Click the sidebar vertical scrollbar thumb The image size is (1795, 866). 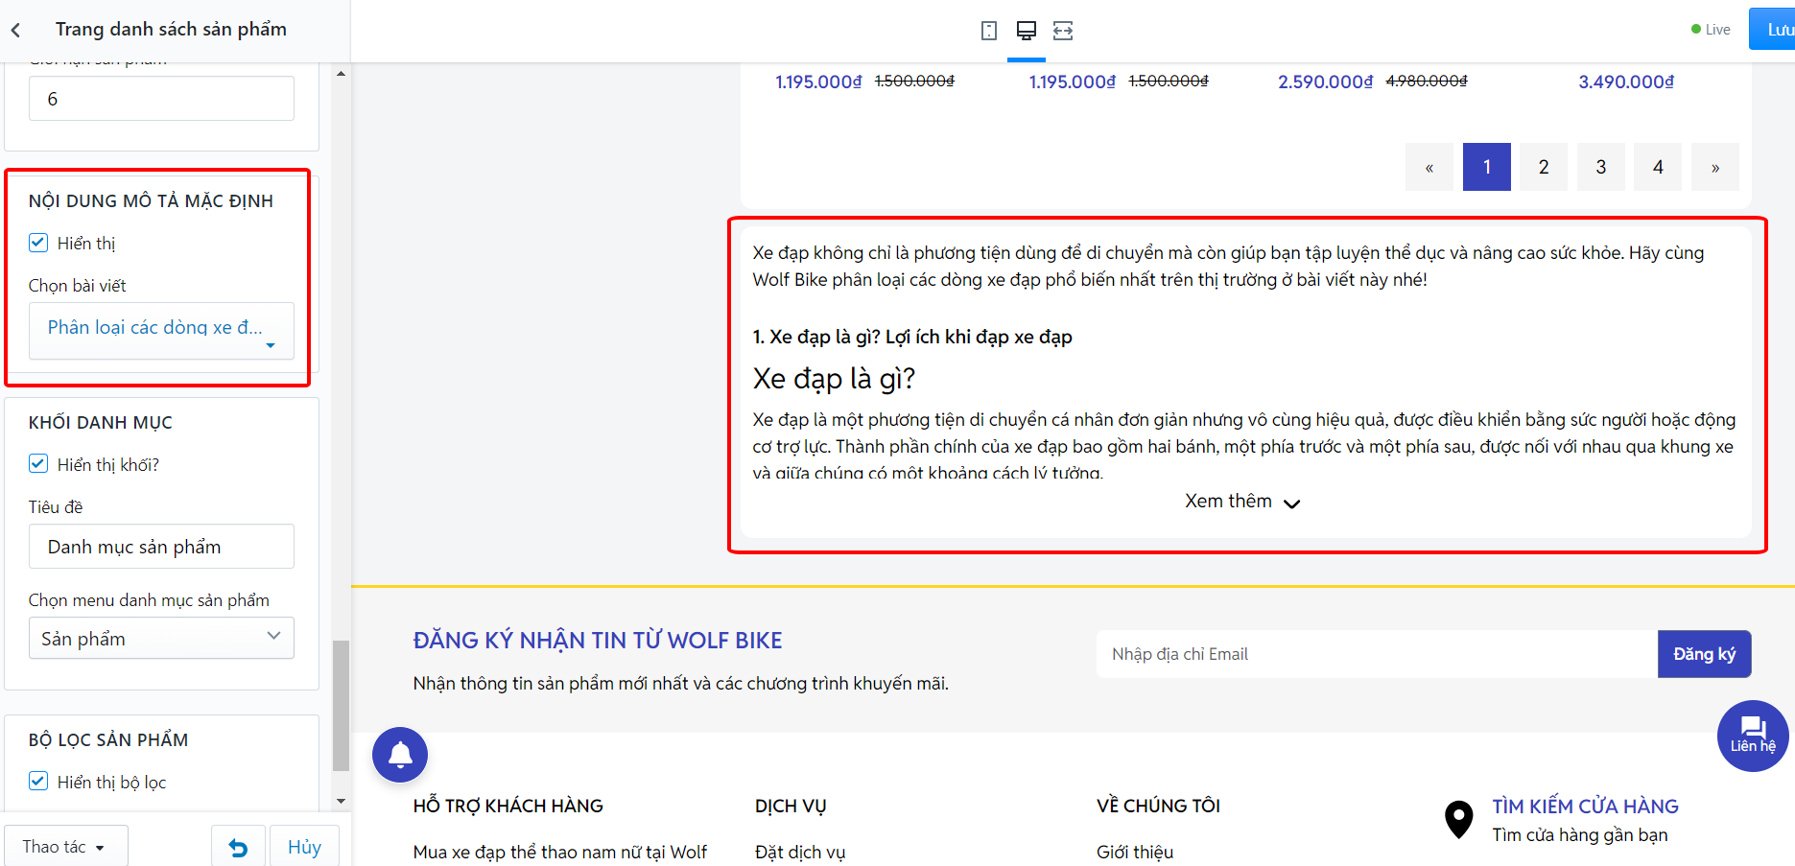341,705
